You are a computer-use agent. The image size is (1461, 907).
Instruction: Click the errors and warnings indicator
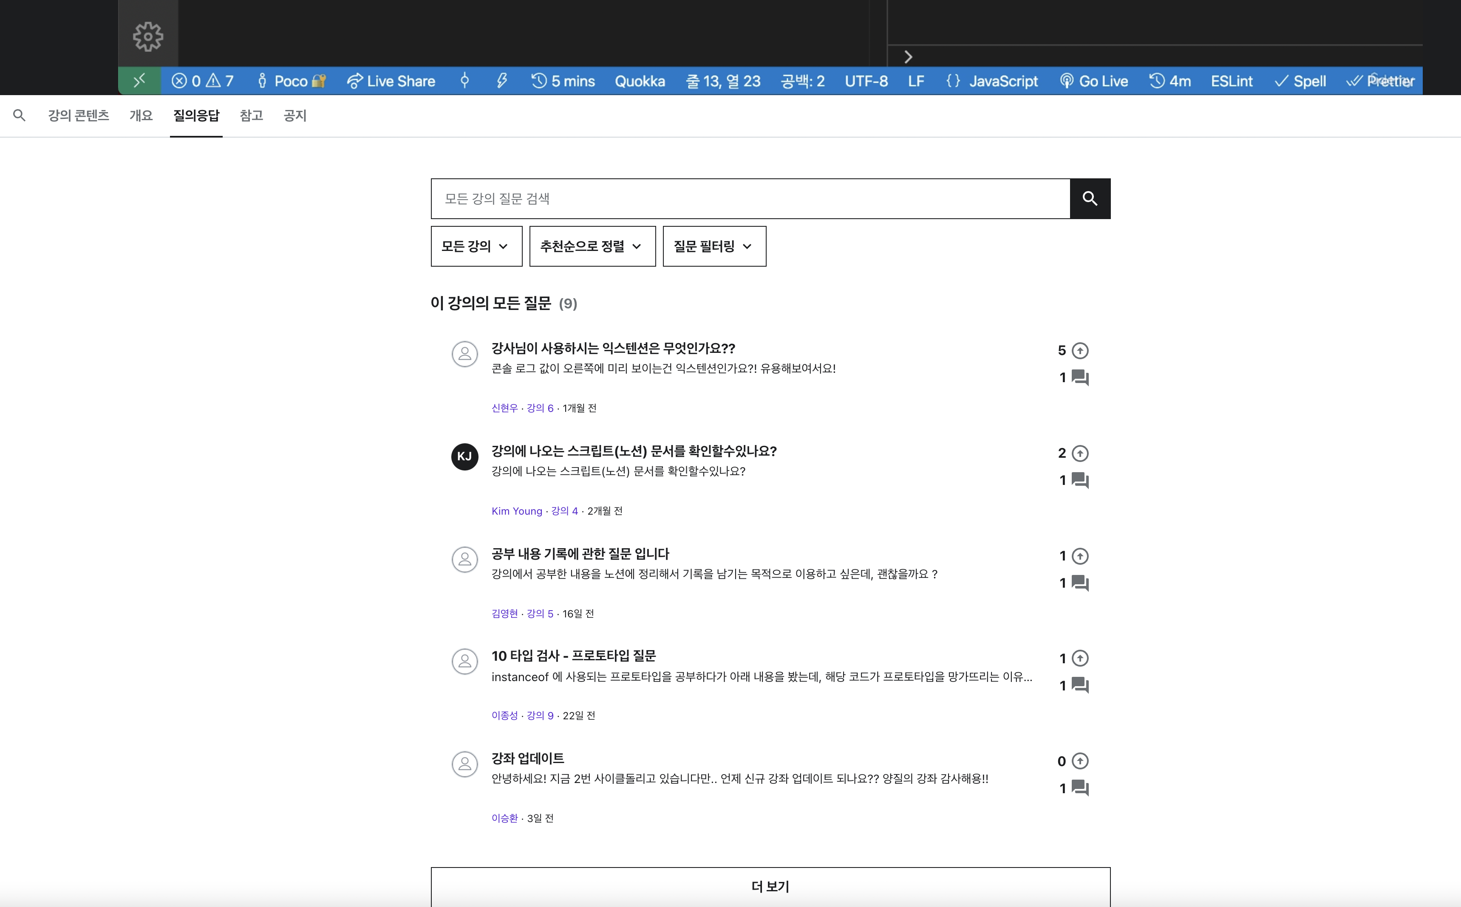click(202, 81)
